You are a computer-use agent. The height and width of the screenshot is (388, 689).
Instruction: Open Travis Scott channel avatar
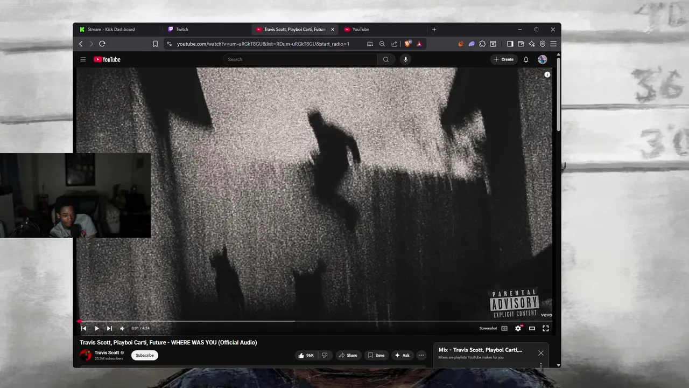(86, 355)
